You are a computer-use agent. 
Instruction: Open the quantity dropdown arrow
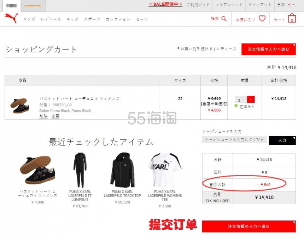pyautogui.click(x=251, y=99)
